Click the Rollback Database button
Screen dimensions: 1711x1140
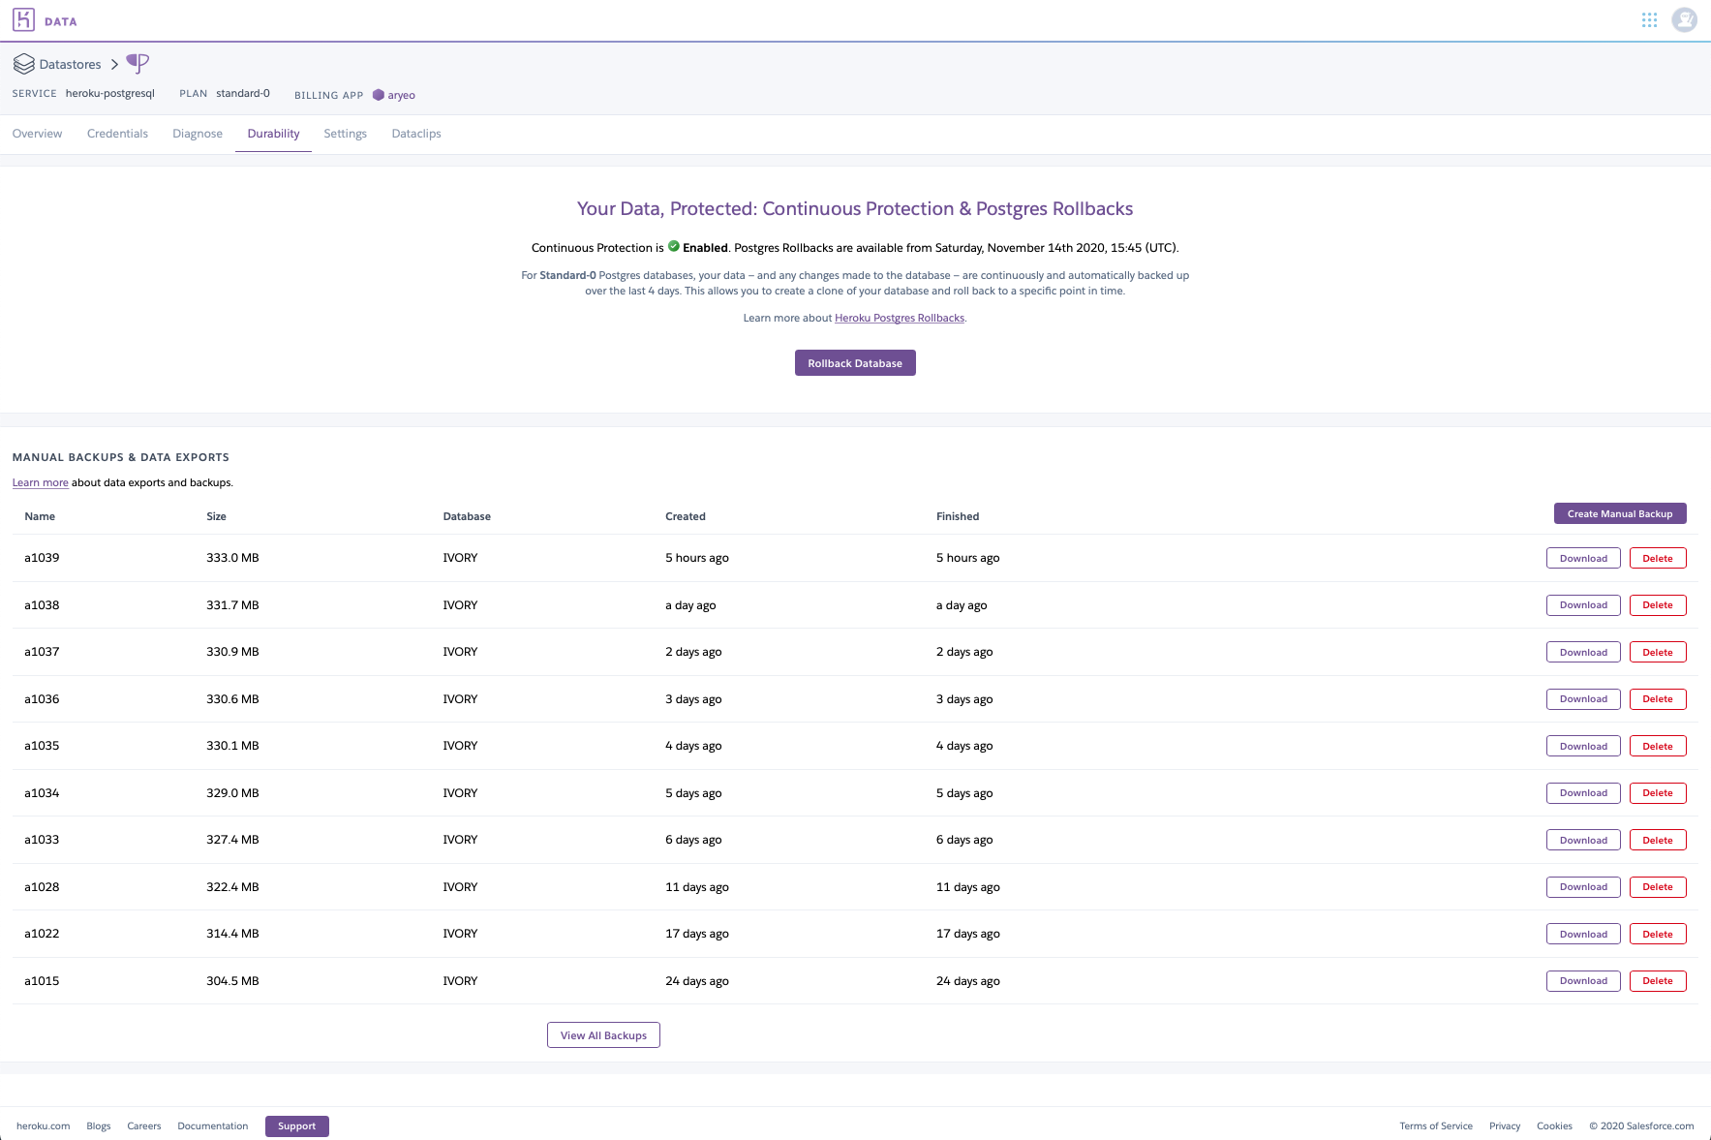pos(855,363)
